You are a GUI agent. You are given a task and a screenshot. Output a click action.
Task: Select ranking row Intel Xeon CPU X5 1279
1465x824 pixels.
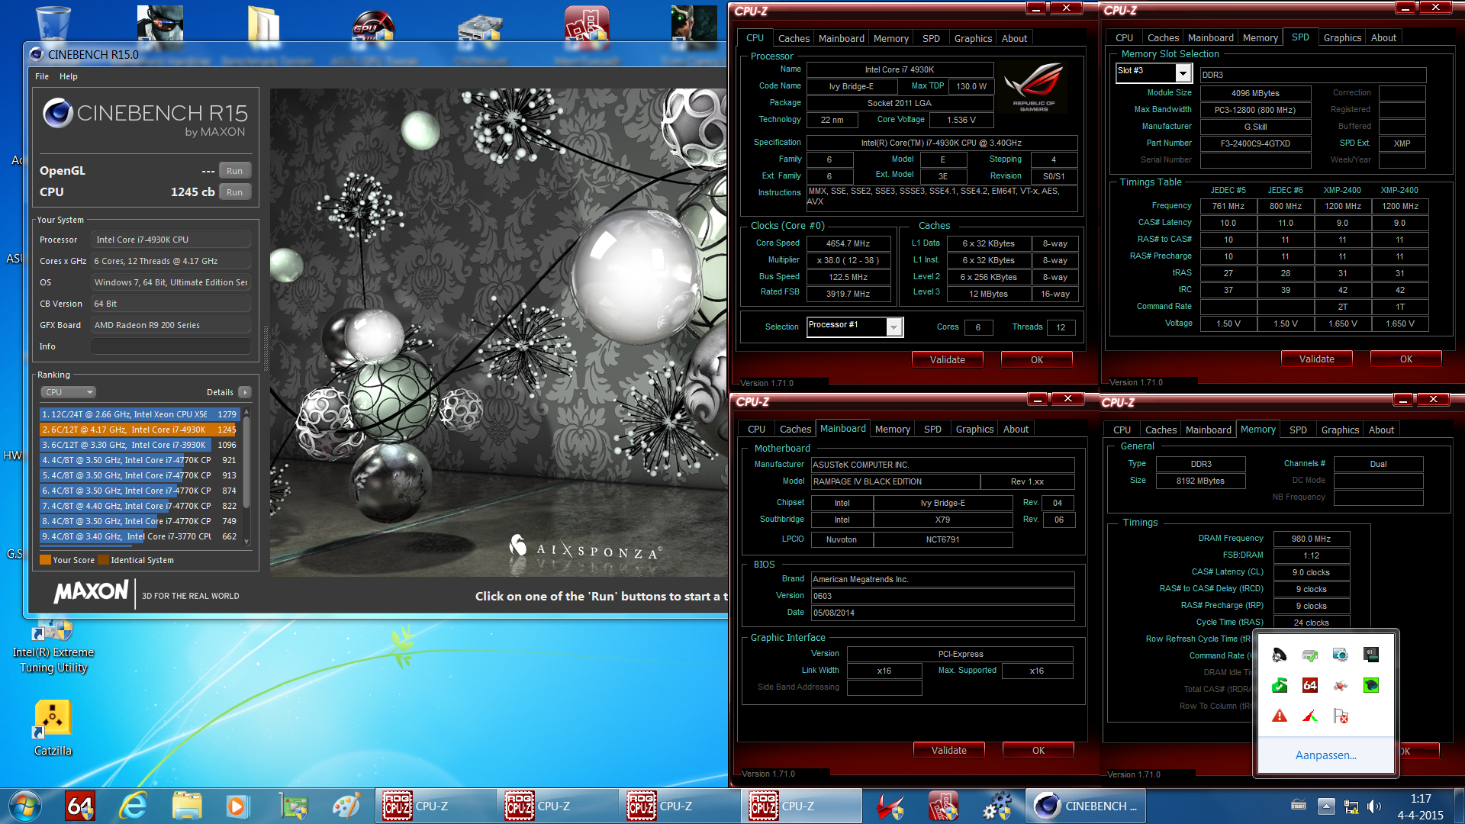coord(140,414)
